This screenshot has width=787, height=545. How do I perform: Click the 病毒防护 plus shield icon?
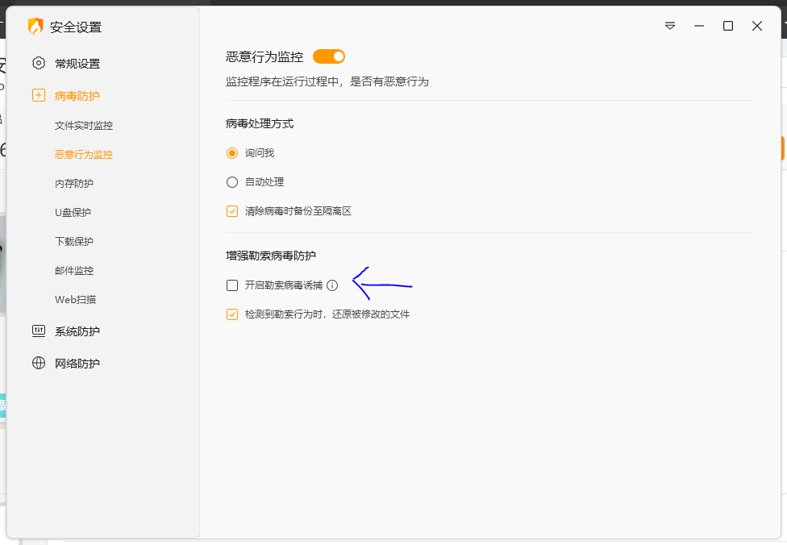(x=39, y=96)
